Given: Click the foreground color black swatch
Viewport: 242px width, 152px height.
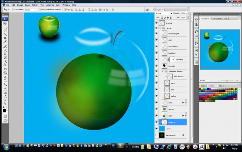Looking at the screenshot, I should [x=4, y=110].
